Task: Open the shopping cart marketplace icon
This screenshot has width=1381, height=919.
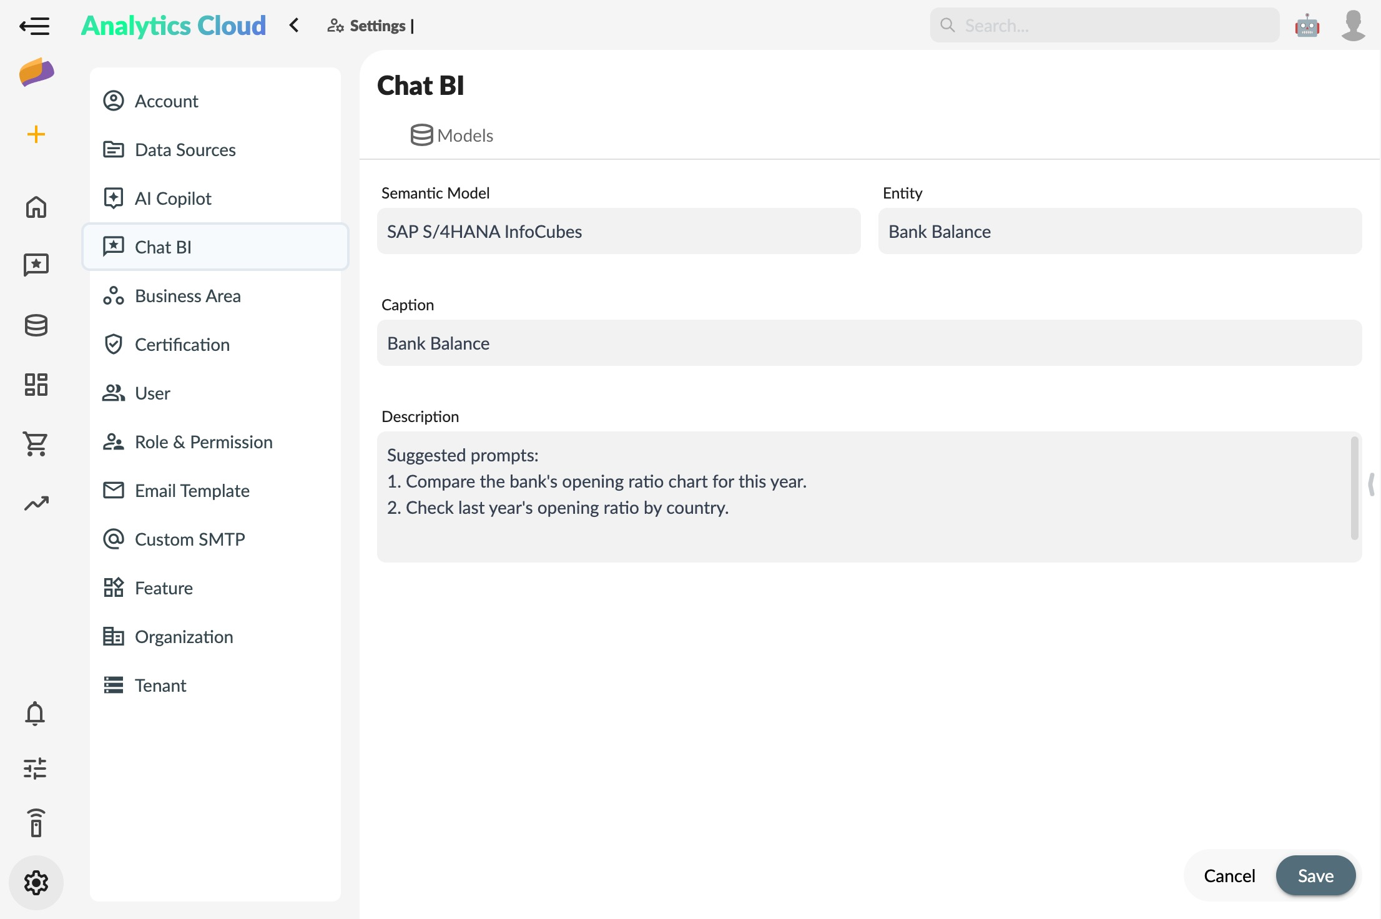Action: pos(36,443)
